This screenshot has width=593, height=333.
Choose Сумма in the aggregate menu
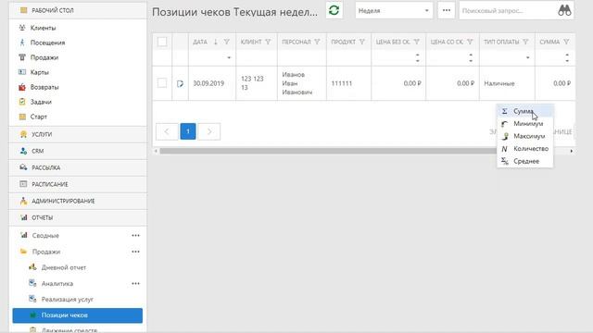pos(525,111)
